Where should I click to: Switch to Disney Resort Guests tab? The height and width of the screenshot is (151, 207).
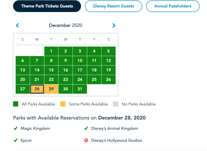click(114, 6)
